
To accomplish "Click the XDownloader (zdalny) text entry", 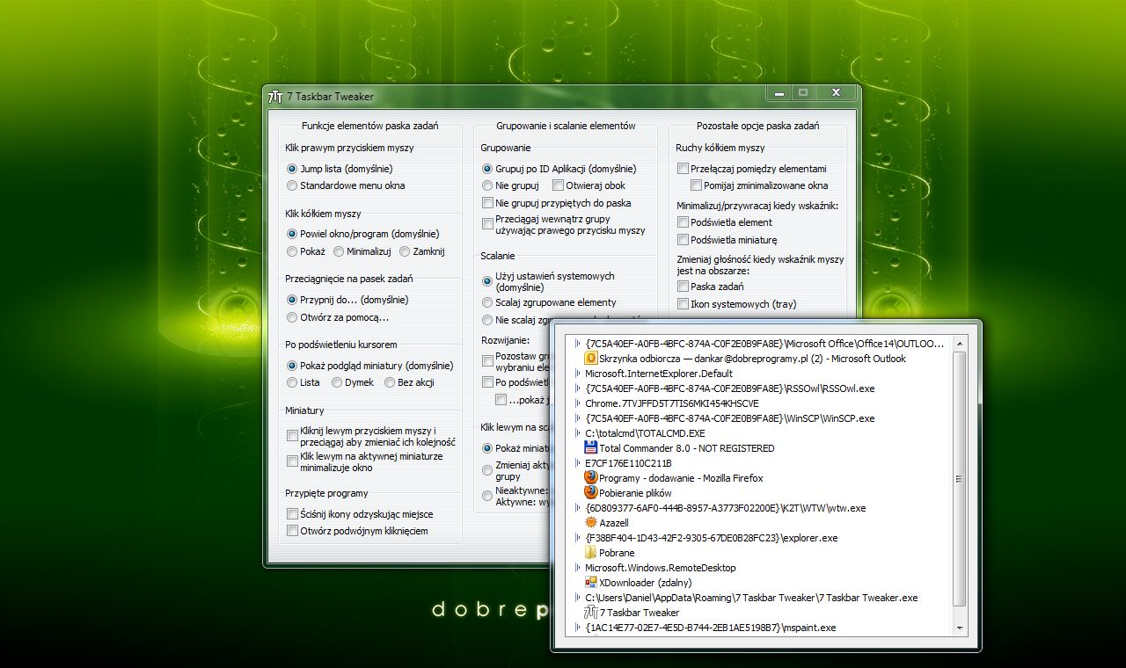I will point(646,583).
